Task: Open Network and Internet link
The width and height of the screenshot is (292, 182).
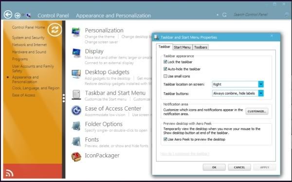Action: (29, 45)
